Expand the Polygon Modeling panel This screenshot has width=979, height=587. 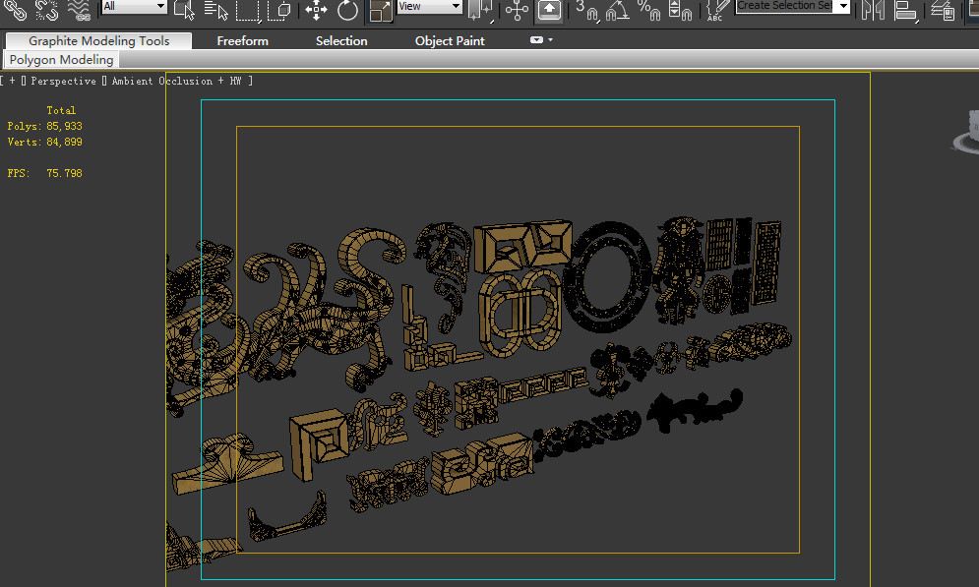[61, 60]
